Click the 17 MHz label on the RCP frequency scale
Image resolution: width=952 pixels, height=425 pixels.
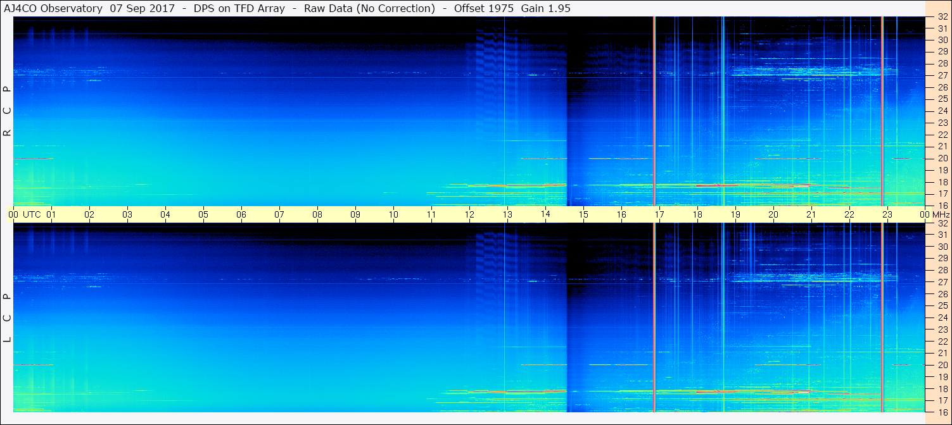coord(942,194)
